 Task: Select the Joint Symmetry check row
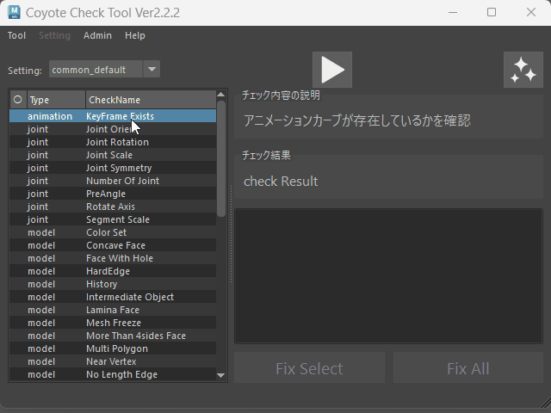point(119,168)
